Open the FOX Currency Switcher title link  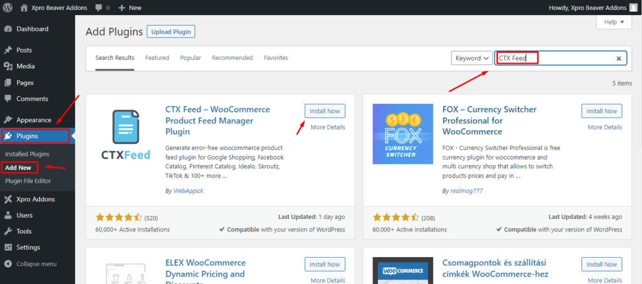pyautogui.click(x=489, y=121)
